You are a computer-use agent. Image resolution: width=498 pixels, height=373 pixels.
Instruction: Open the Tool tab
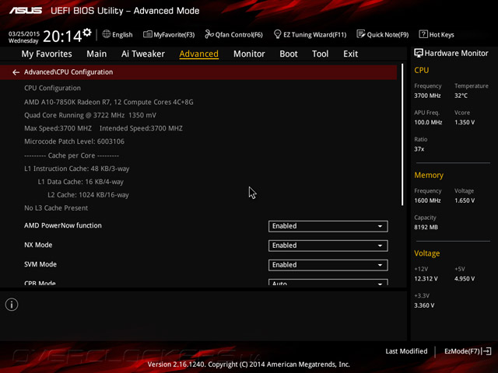click(320, 54)
